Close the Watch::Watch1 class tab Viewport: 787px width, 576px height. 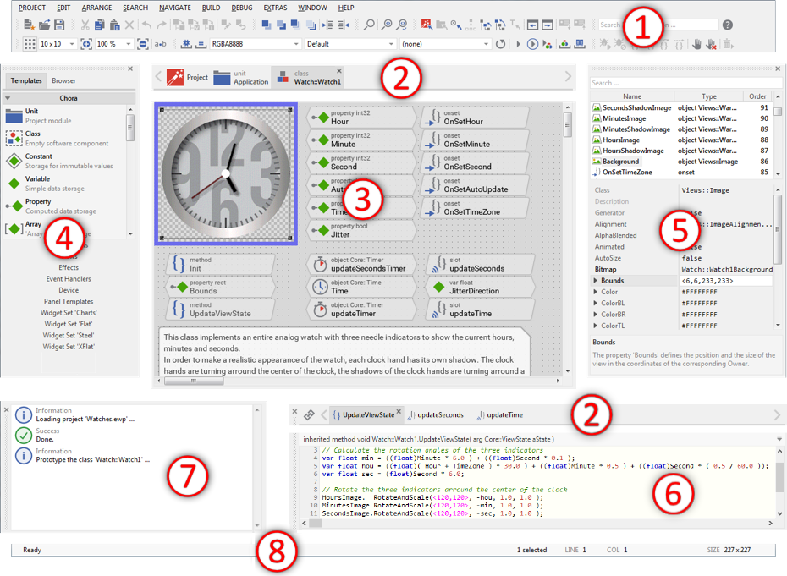pos(339,71)
